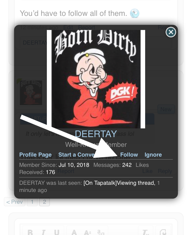Click the 242 messages count
Screen dimensions: 192x235
pyautogui.click(x=127, y=165)
